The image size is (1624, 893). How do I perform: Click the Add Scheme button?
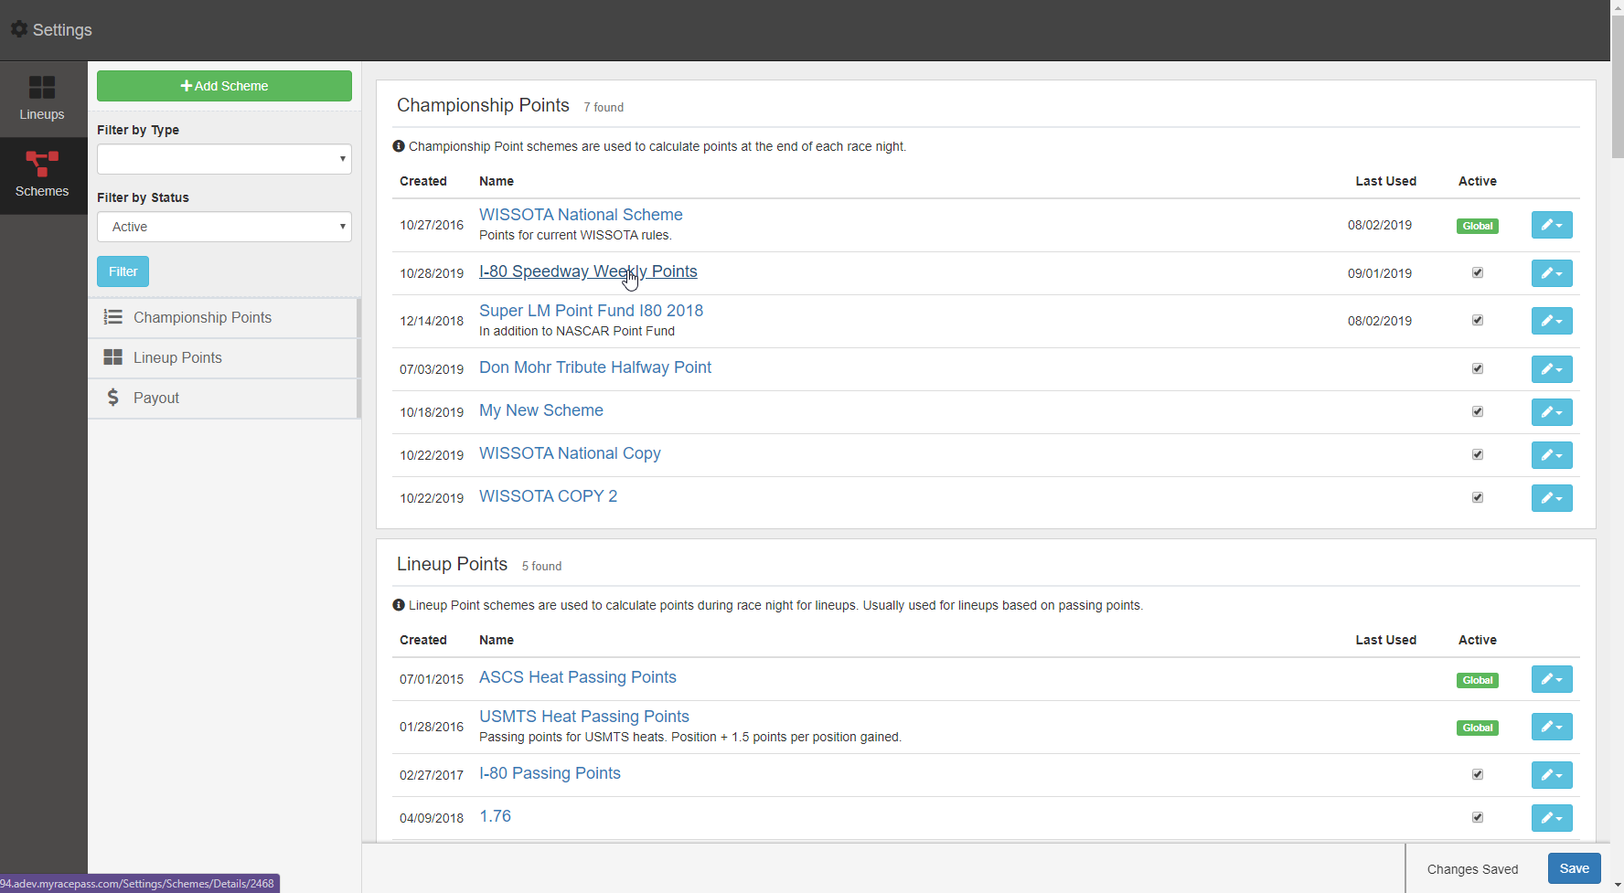[x=223, y=85]
